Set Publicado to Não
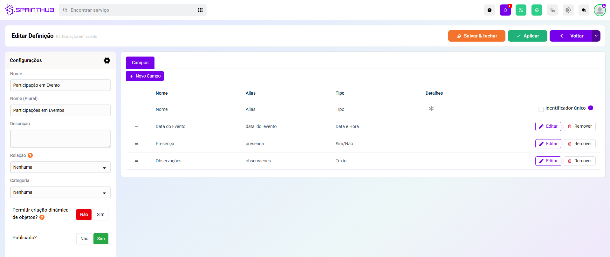This screenshot has width=610, height=257. [x=84, y=239]
